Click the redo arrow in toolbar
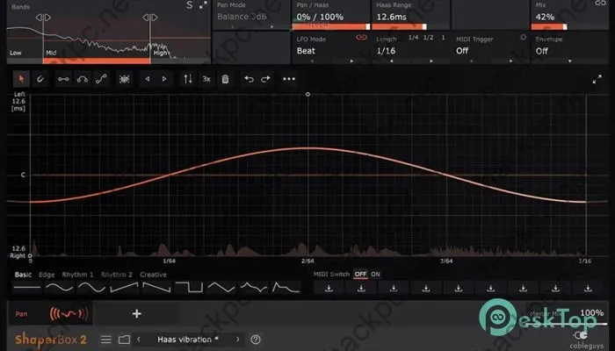615x351 pixels. click(265, 79)
